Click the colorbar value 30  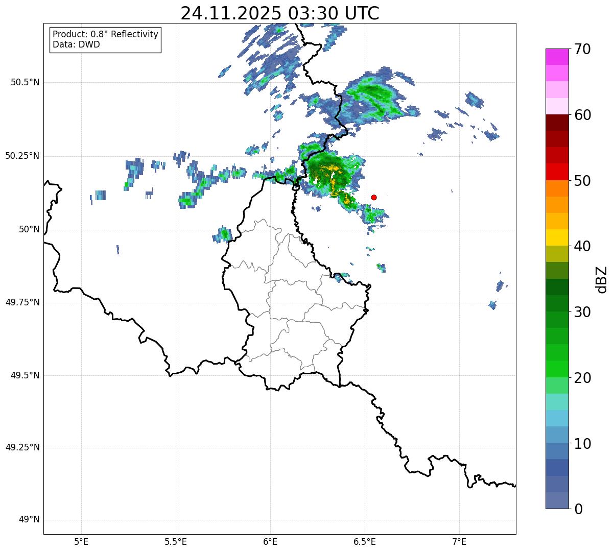(582, 312)
